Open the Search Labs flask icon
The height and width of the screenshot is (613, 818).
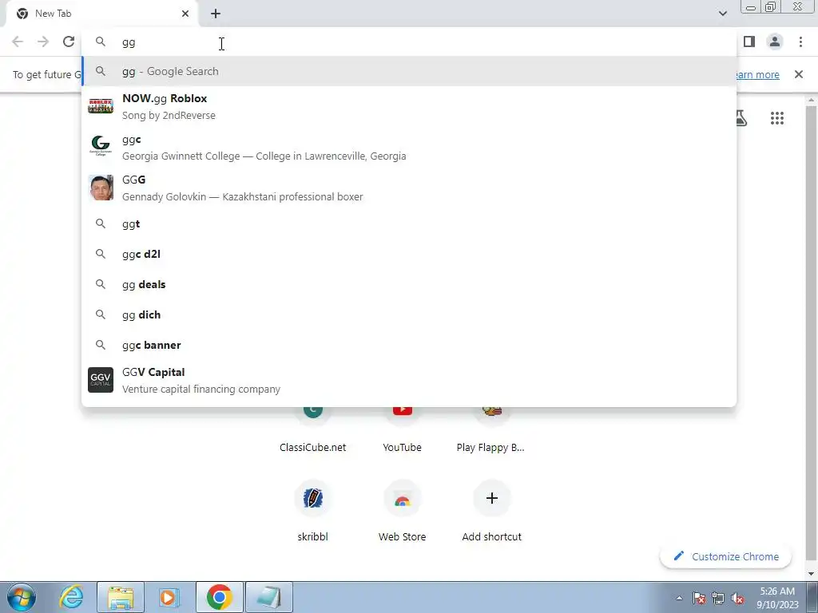[x=741, y=118]
